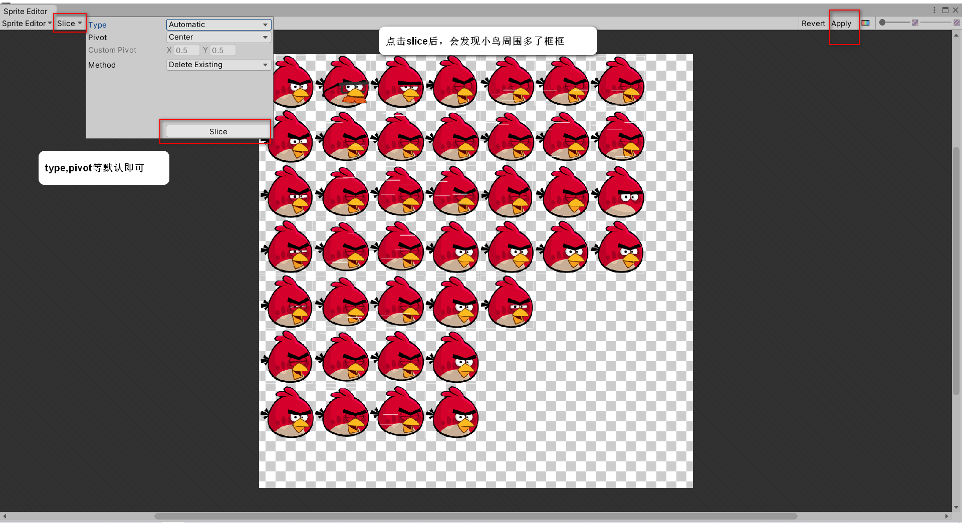
Task: Click the vertical scrollbar up arrow
Action: (x=956, y=35)
